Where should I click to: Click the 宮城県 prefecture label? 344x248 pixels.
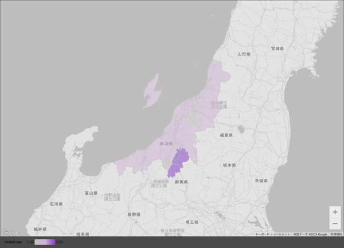277,49
